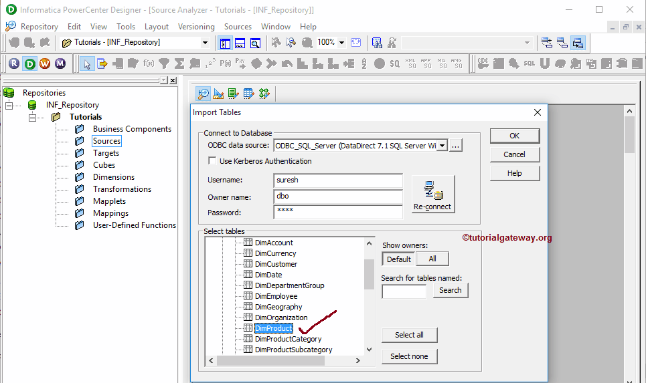The height and width of the screenshot is (383, 646).
Task: Toggle Show owners to All
Action: tap(432, 259)
